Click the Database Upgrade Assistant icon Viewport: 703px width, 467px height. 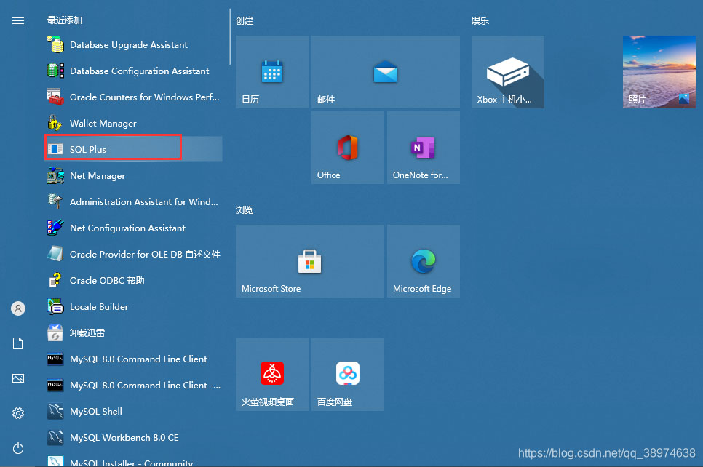click(x=55, y=44)
